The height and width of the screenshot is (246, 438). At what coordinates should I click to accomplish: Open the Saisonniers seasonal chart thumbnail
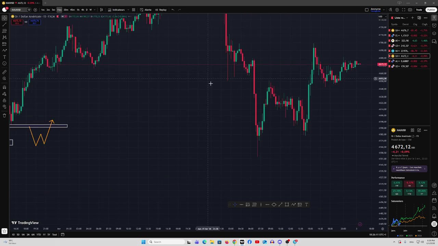click(409, 217)
